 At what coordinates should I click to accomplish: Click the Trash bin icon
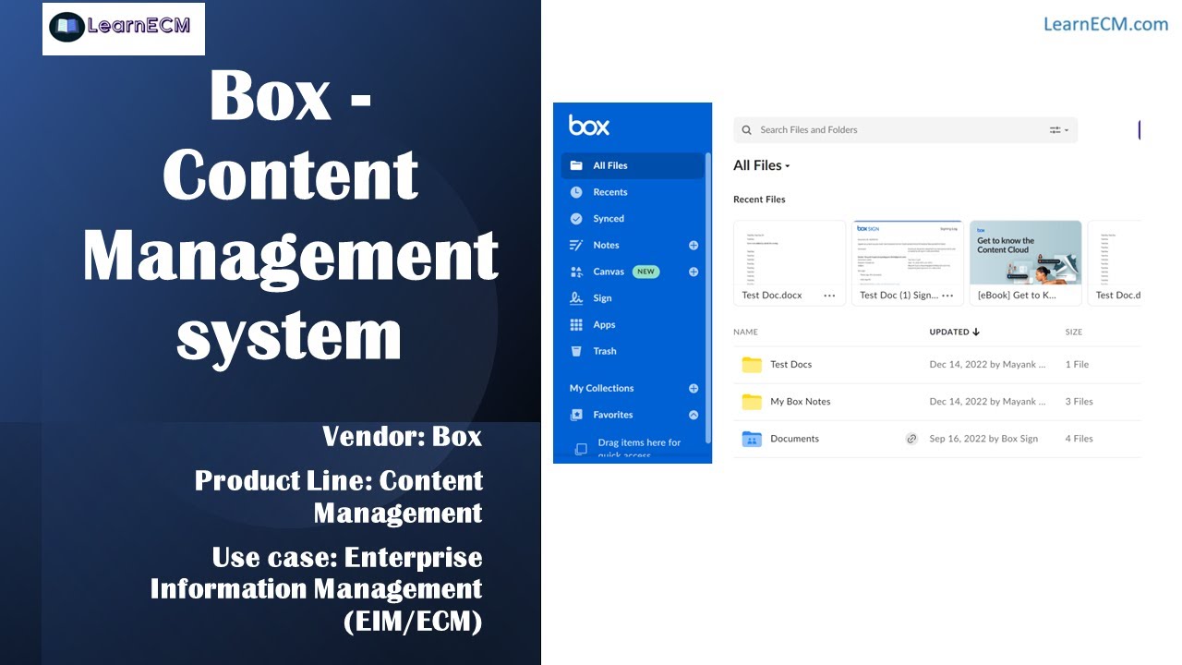pos(576,351)
